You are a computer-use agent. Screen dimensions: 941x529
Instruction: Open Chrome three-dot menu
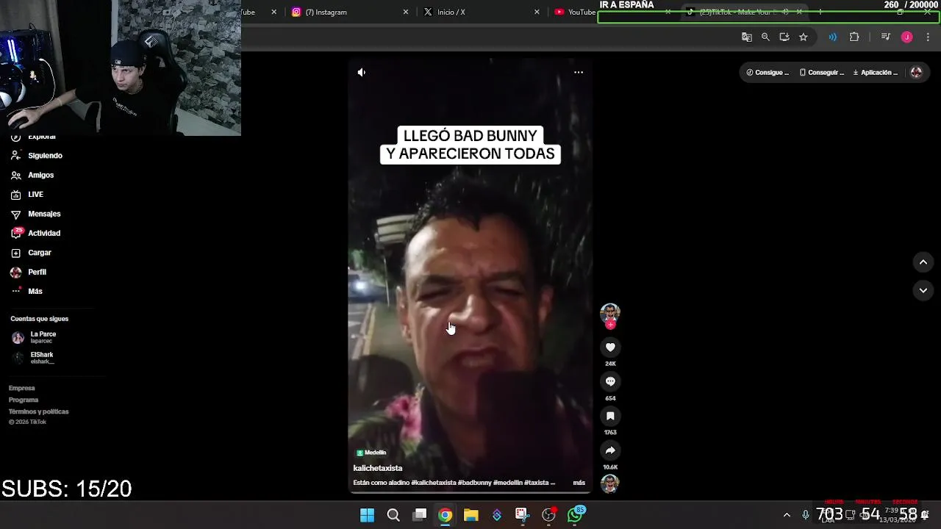(x=928, y=37)
